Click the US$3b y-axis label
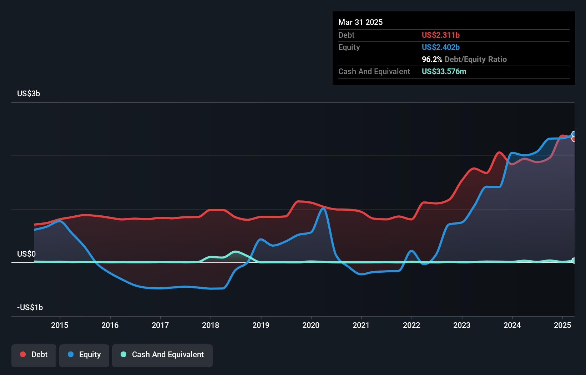 pos(29,94)
